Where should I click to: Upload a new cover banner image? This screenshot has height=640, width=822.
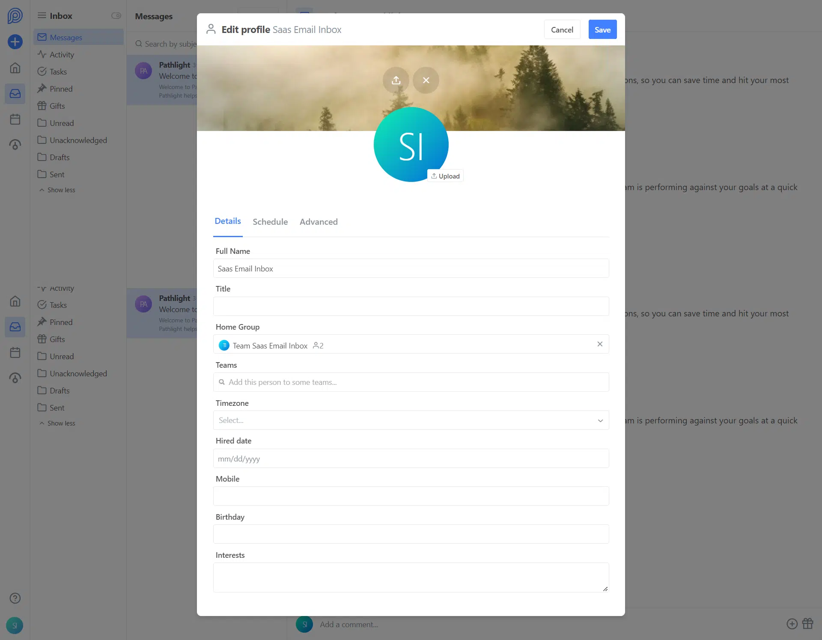click(396, 80)
